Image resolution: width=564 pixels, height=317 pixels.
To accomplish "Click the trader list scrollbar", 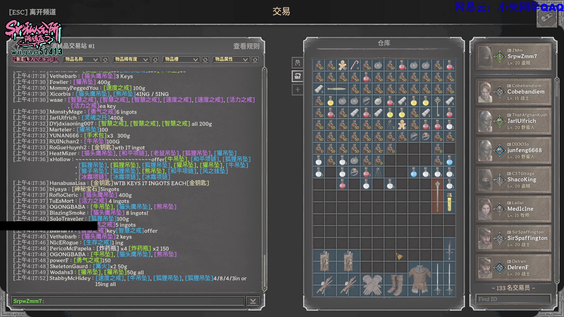I will point(557,181).
